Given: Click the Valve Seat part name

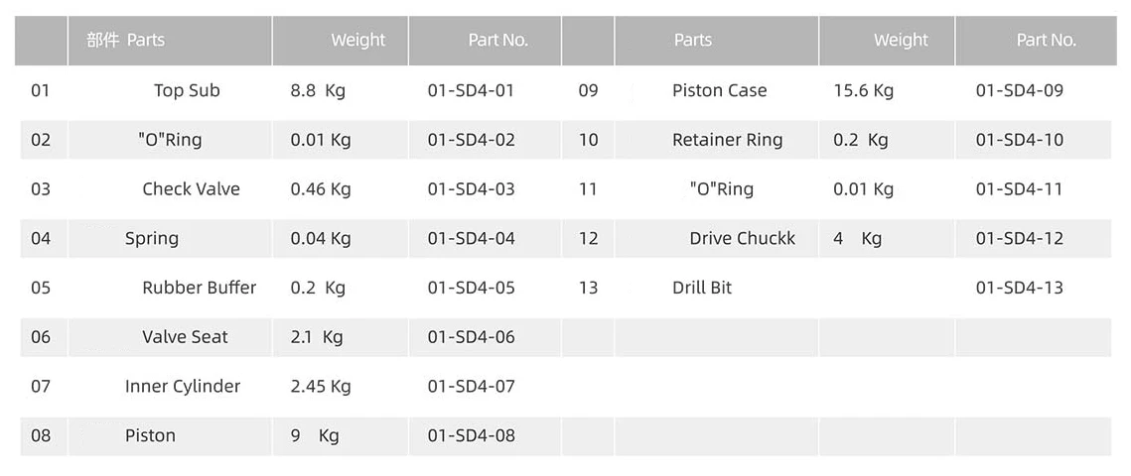Looking at the screenshot, I should point(185,337).
